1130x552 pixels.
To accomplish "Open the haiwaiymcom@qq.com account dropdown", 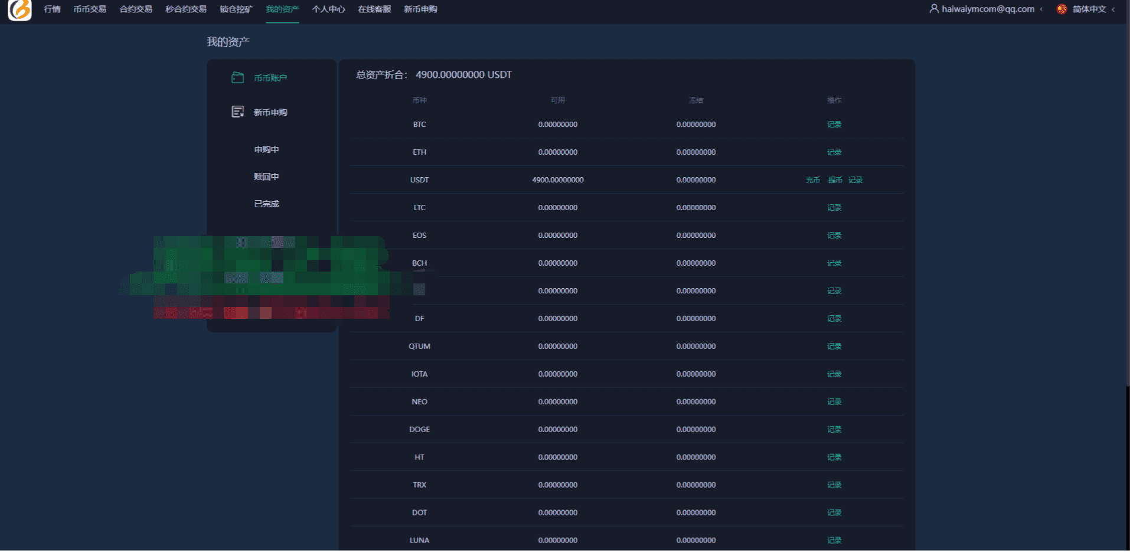I will coord(987,9).
